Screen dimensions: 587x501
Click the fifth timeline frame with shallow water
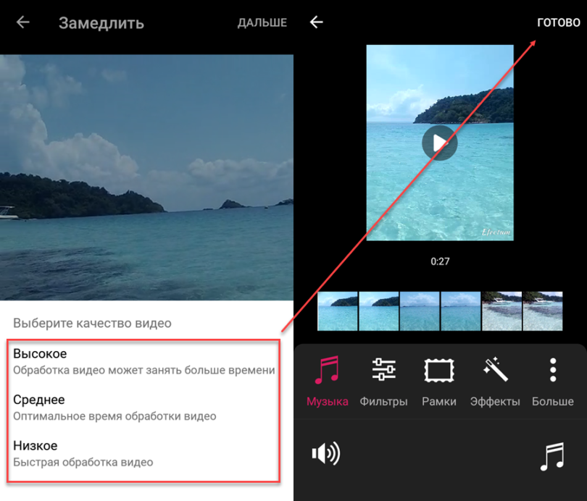click(x=502, y=311)
